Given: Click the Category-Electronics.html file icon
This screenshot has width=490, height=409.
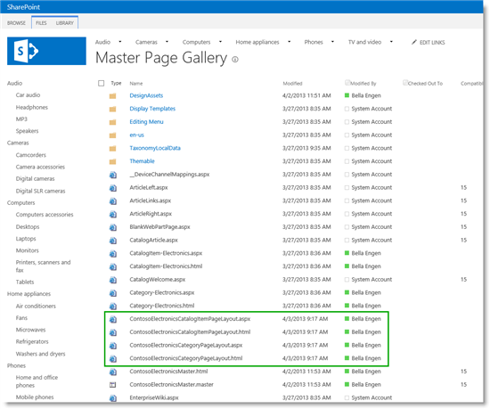Looking at the screenshot, I should click(113, 307).
